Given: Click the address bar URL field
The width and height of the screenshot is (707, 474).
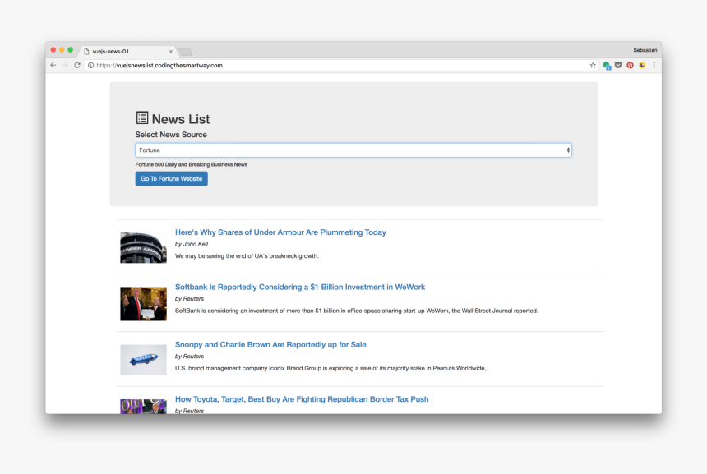Looking at the screenshot, I should [x=341, y=66].
